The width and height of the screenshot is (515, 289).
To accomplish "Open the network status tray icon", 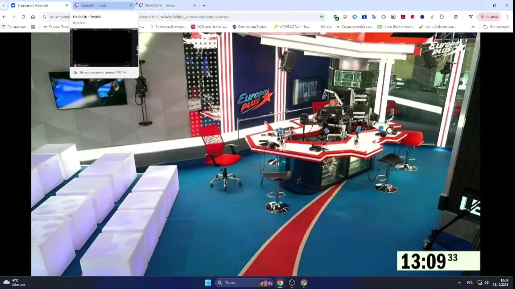I will tap(480, 283).
